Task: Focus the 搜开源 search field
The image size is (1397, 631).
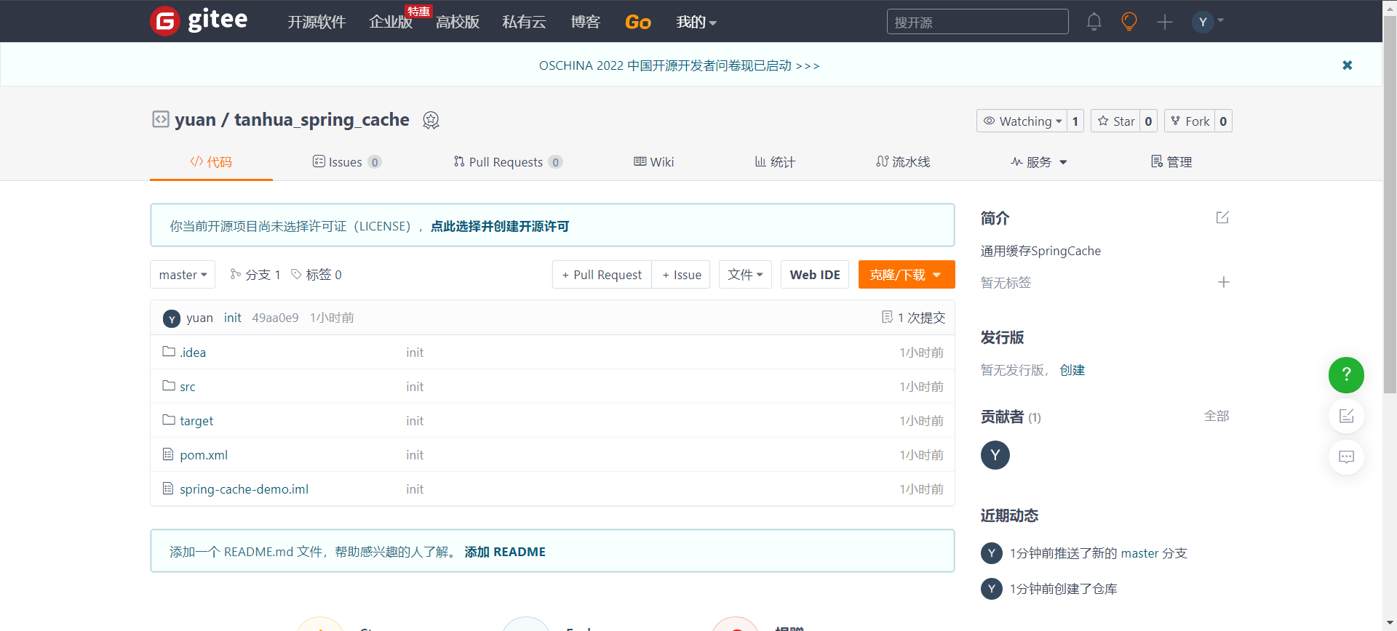Action: tap(977, 22)
